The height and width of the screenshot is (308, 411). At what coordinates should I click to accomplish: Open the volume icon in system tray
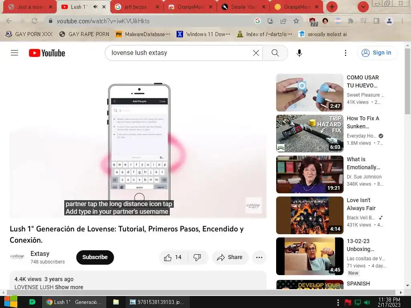pyautogui.click(x=367, y=302)
